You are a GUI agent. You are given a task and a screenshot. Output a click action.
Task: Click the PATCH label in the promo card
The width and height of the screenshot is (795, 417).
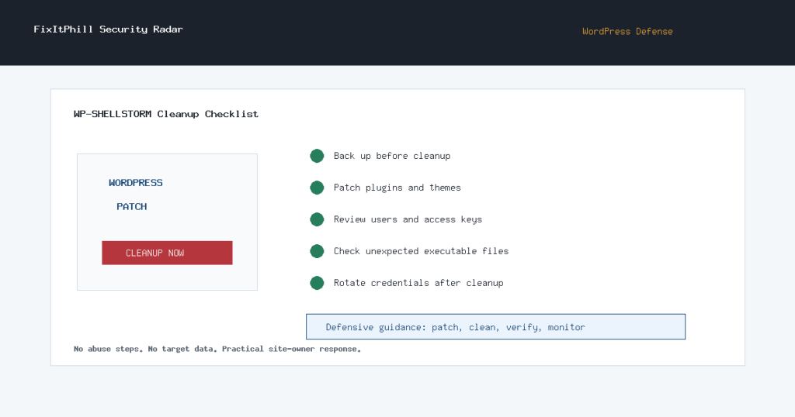pos(132,206)
